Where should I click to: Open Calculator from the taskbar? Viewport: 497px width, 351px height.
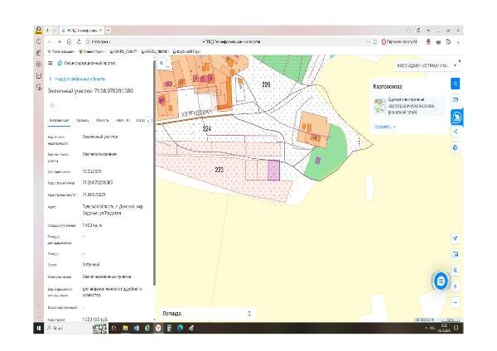[169, 328]
